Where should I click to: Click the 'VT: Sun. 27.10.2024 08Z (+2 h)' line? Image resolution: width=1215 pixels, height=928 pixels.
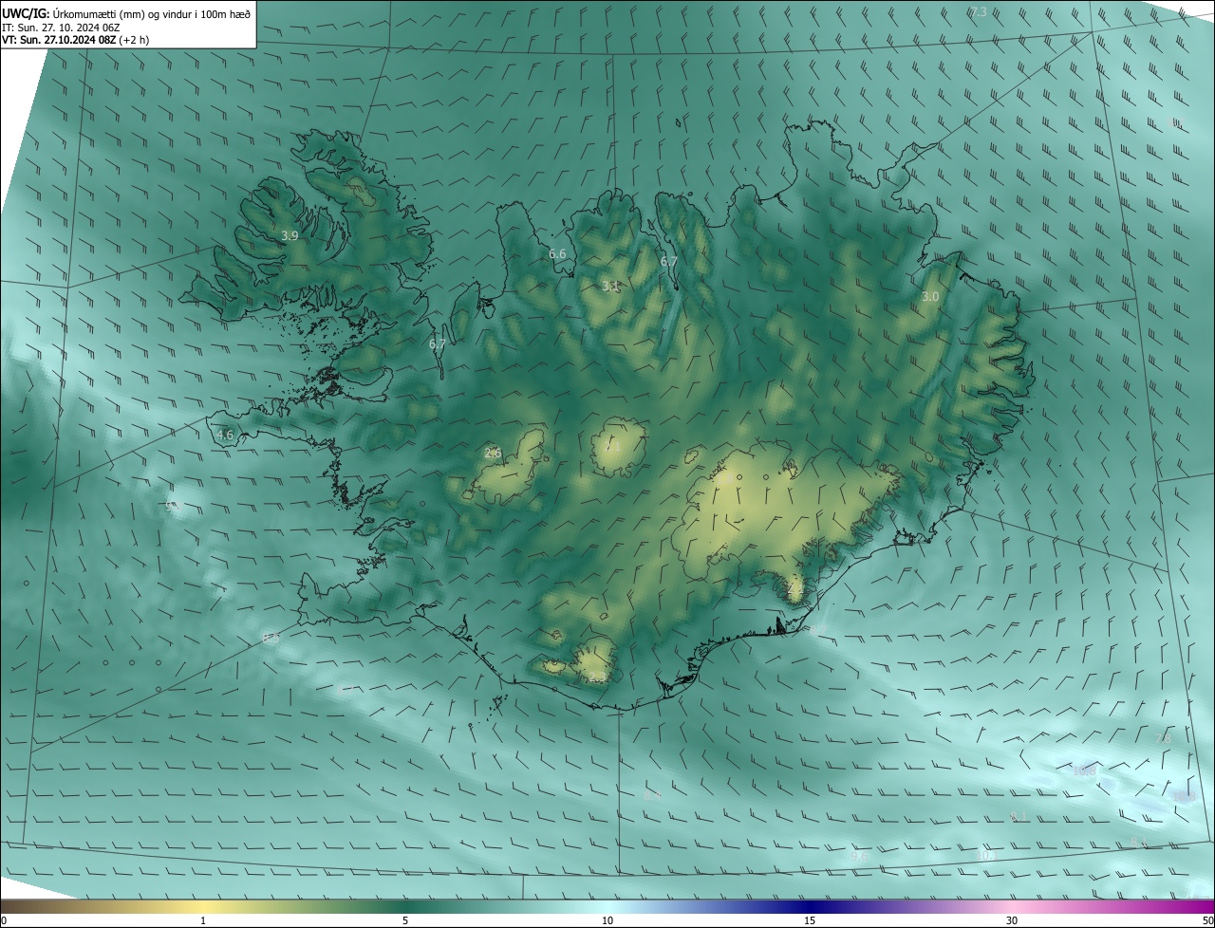76,40
